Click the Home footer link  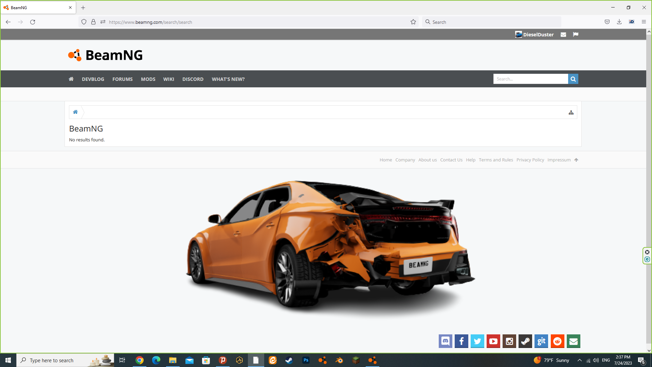[385, 160]
